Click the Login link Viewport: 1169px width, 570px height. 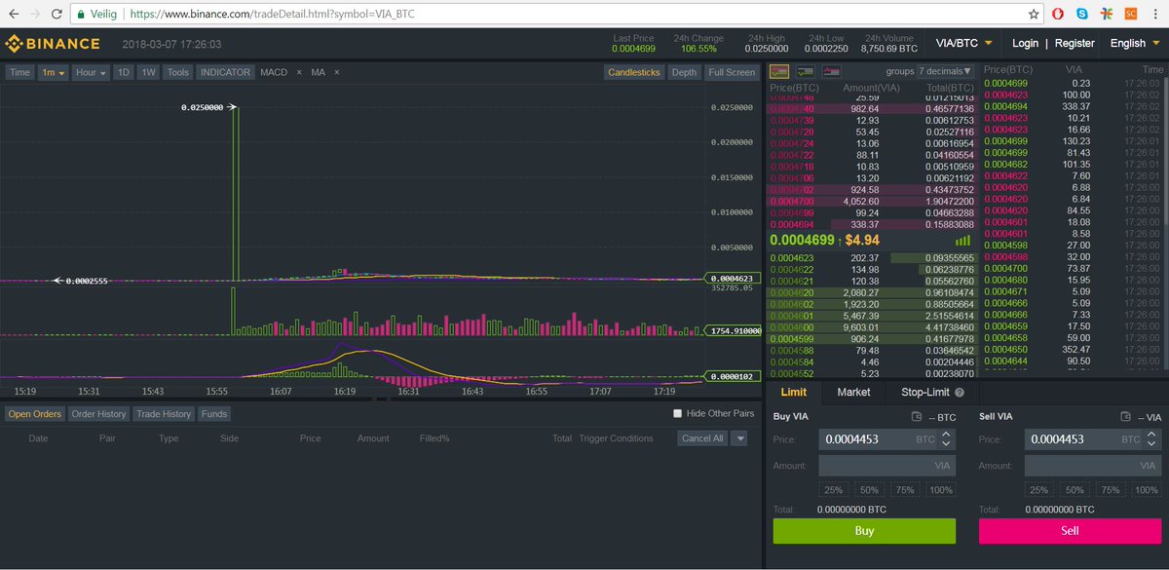(x=1025, y=43)
